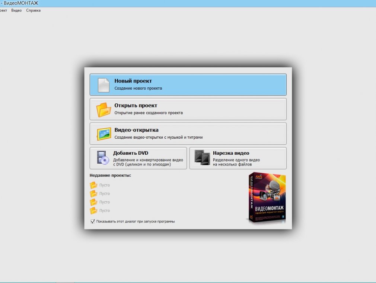Viewport: 376px width, 283px height.
Task: Click the filmstrips icon for Нарезка видео
Action: pos(202,157)
